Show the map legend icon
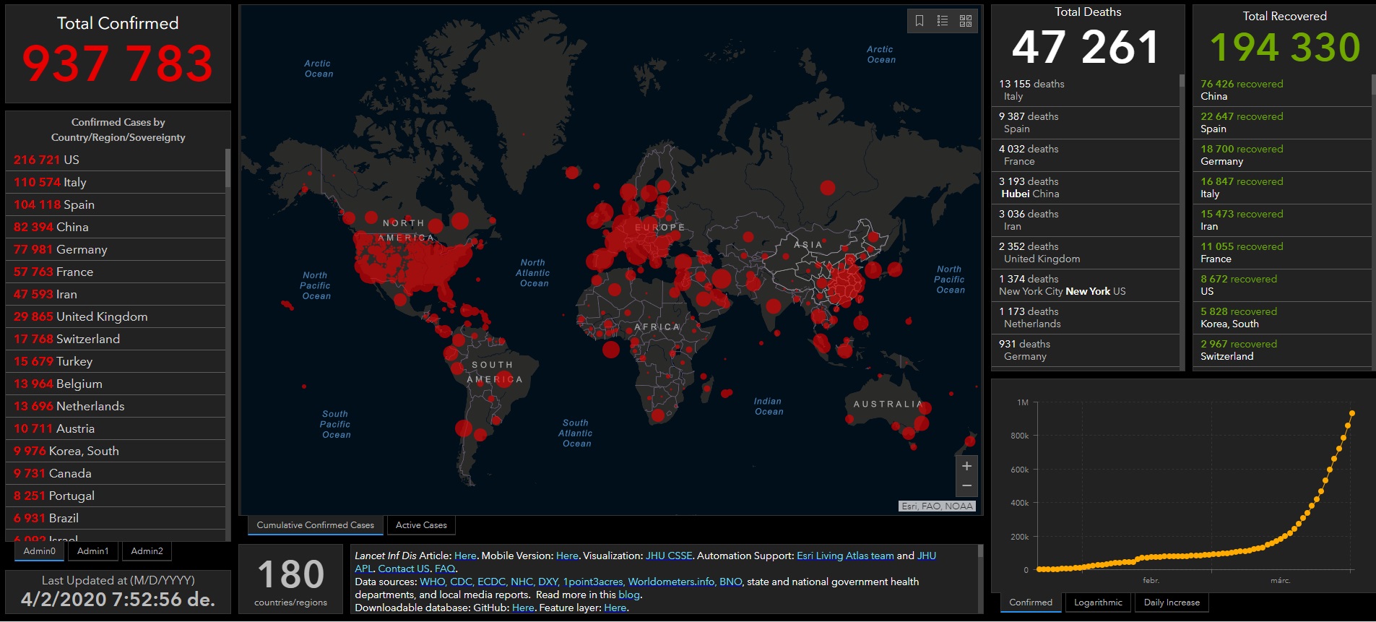 (x=943, y=21)
